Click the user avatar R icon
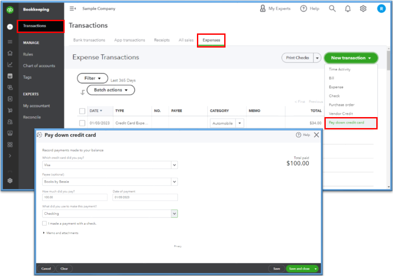Screen dimensions: 393x276 381,9
